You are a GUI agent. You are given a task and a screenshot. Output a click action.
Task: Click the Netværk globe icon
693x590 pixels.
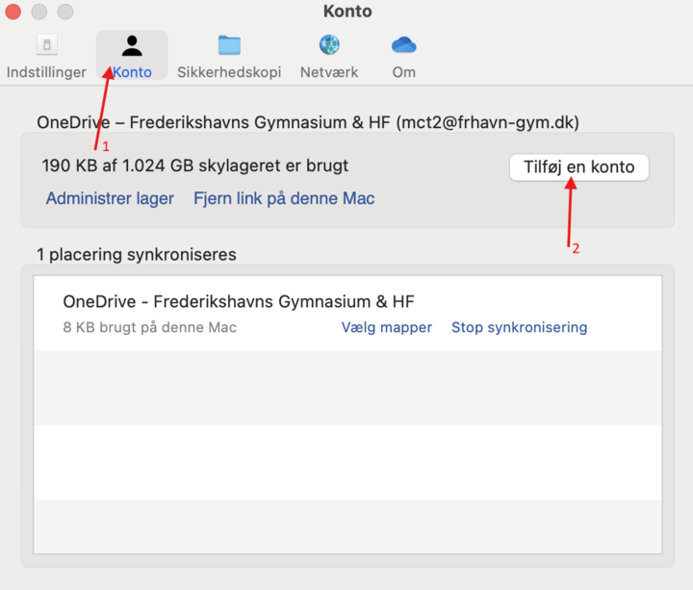coord(329,45)
